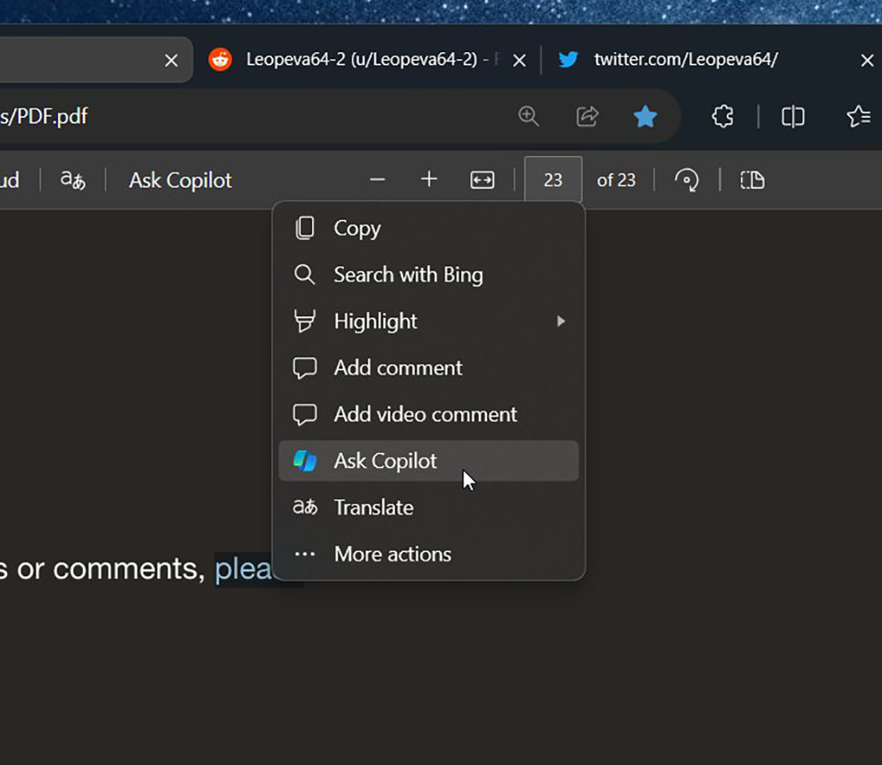Click the page number input field
This screenshot has height=765, width=882.
coord(553,180)
